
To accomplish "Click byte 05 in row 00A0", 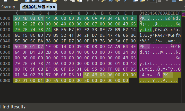I will [x=102, y=75].
